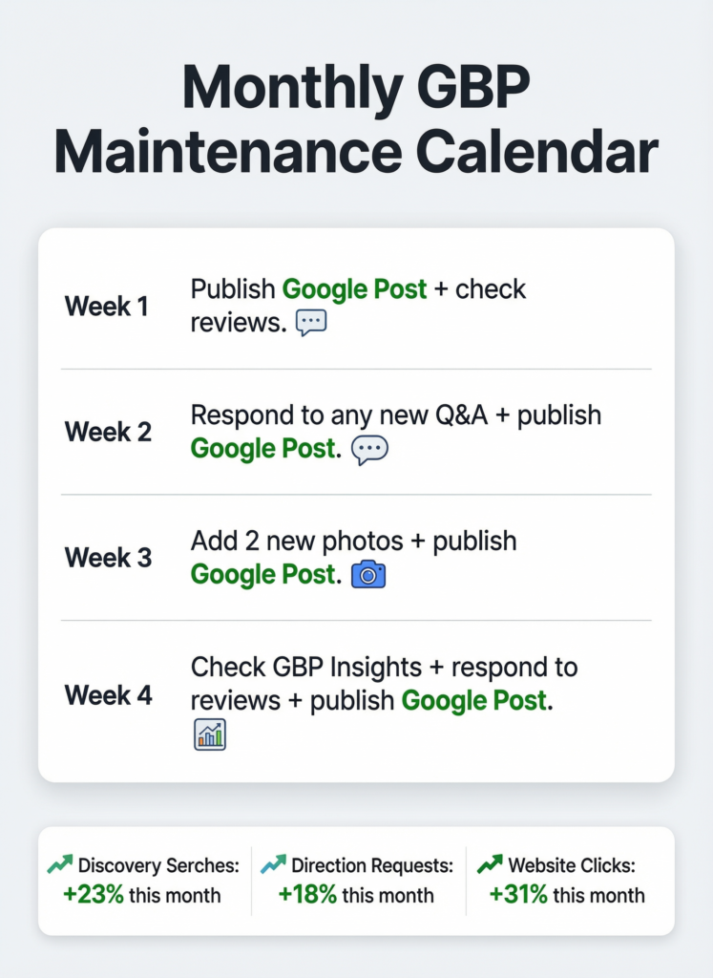Select the Week 1 row label

[x=107, y=307]
